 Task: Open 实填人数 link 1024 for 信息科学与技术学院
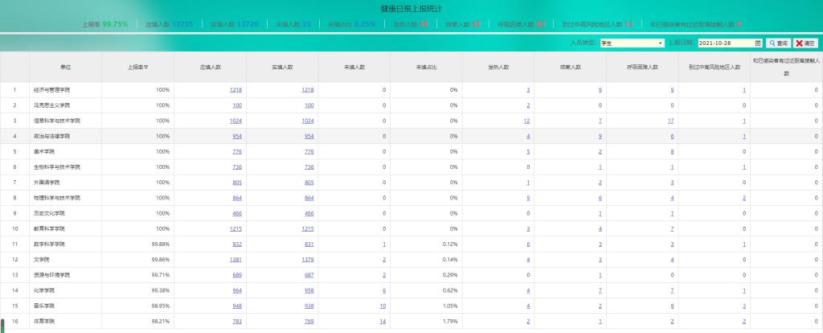[x=307, y=121]
